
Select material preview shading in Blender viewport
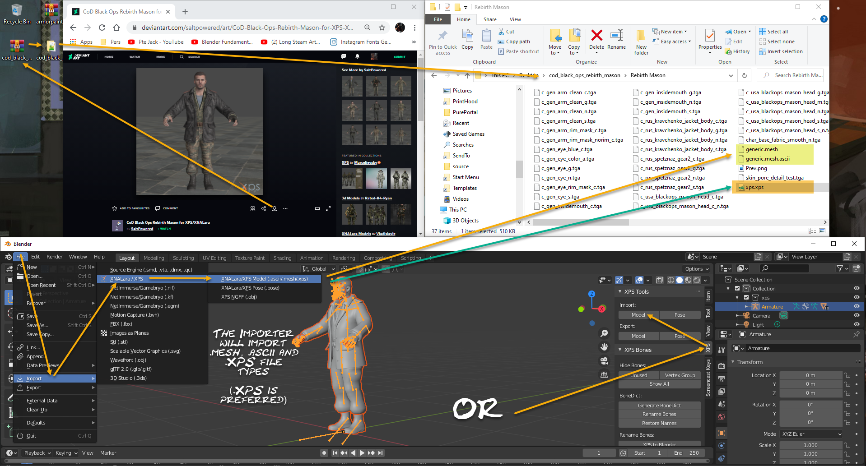(688, 280)
